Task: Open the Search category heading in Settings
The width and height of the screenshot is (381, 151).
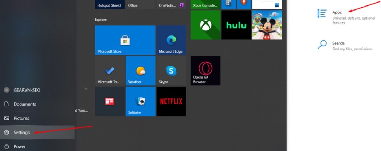Action: (x=338, y=43)
